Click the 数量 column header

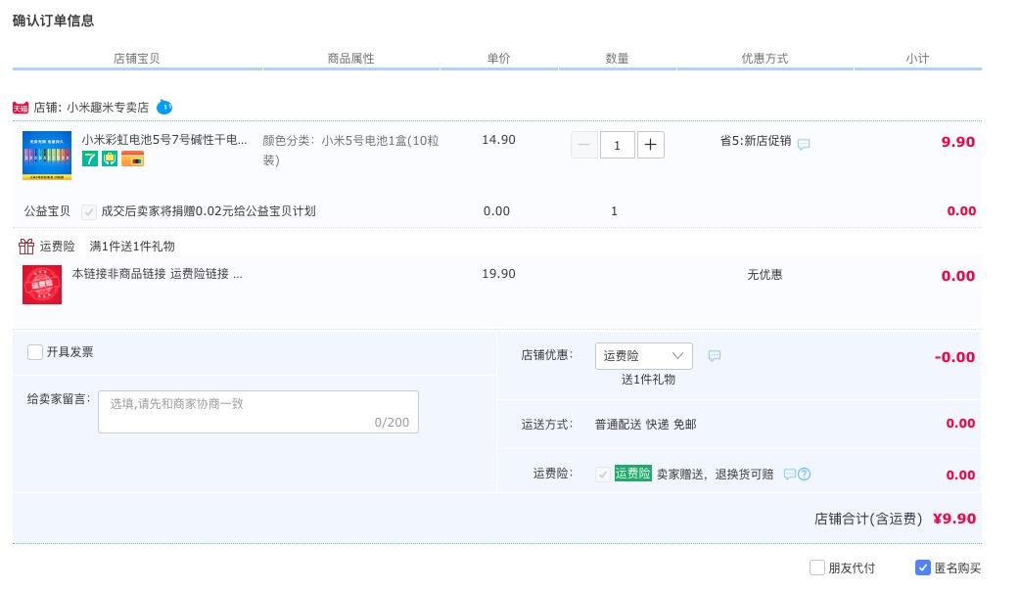[618, 59]
